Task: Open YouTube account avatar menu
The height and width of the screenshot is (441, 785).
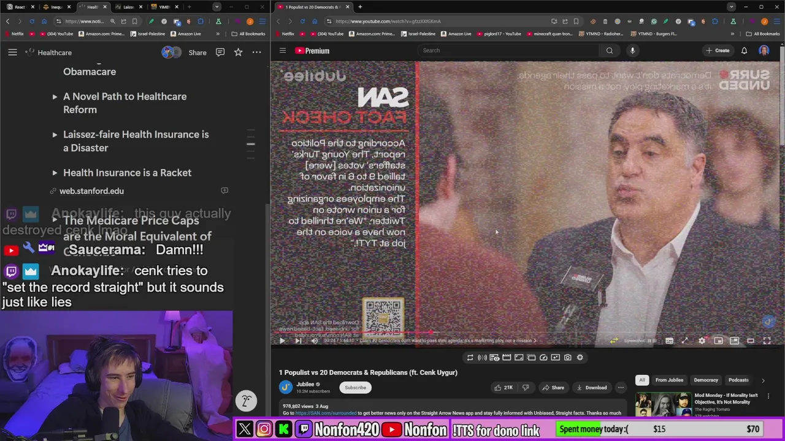Action: coord(764,50)
